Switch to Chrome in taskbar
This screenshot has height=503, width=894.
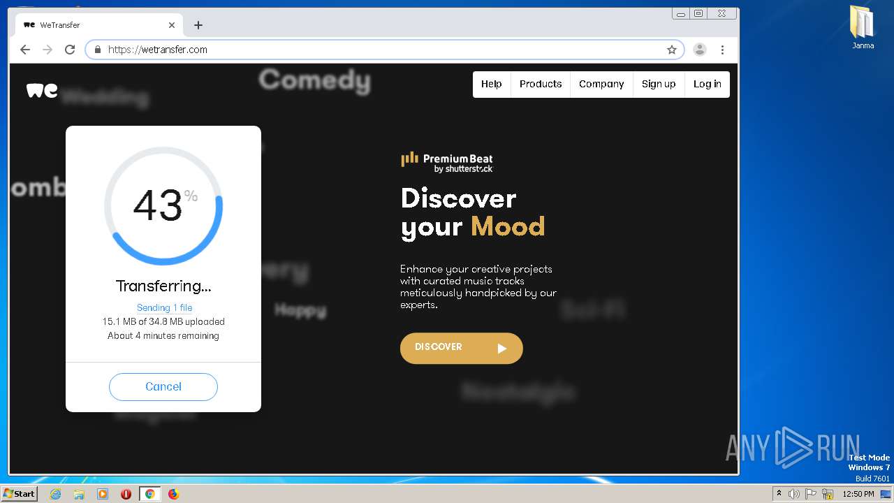coord(149,494)
